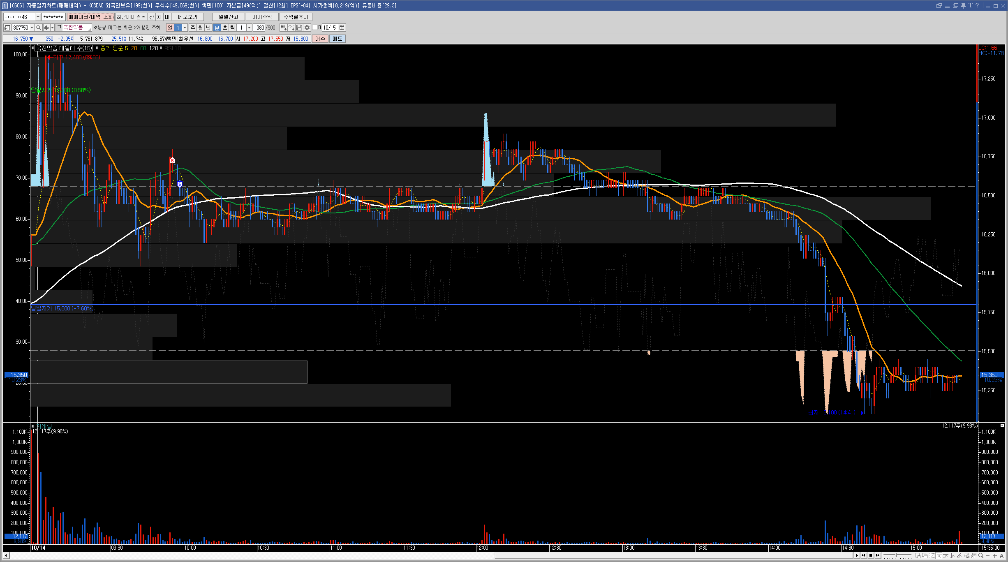Select the 일 daily chart toggle
The width and height of the screenshot is (1008, 562).
pyautogui.click(x=170, y=28)
